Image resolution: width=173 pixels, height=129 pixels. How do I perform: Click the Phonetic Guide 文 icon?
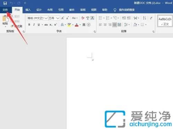(88, 18)
